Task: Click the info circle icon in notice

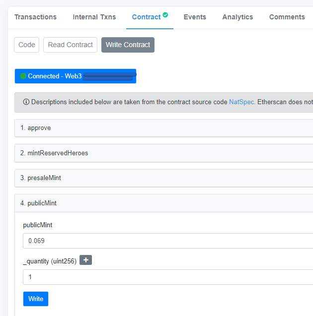Action: [26, 102]
